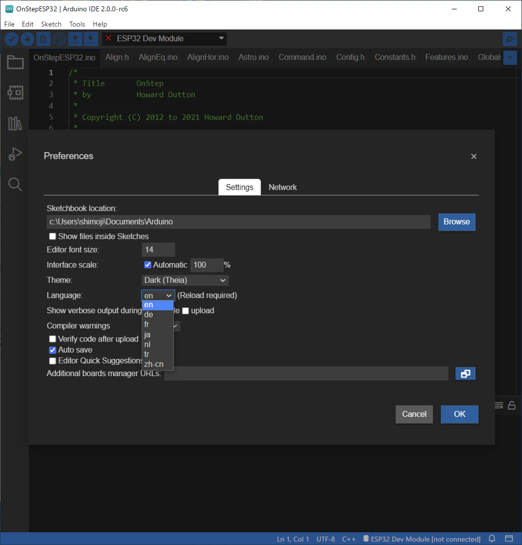
Task: Click the Save sketch down-arrow icon
Action: click(x=90, y=39)
